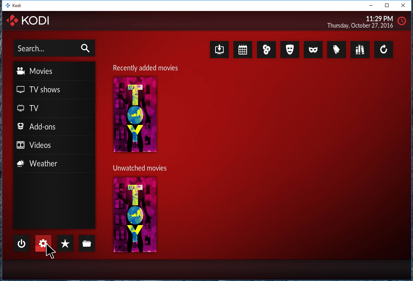Click the TV shows monitor icon
Image resolution: width=413 pixels, height=281 pixels.
(x=21, y=90)
